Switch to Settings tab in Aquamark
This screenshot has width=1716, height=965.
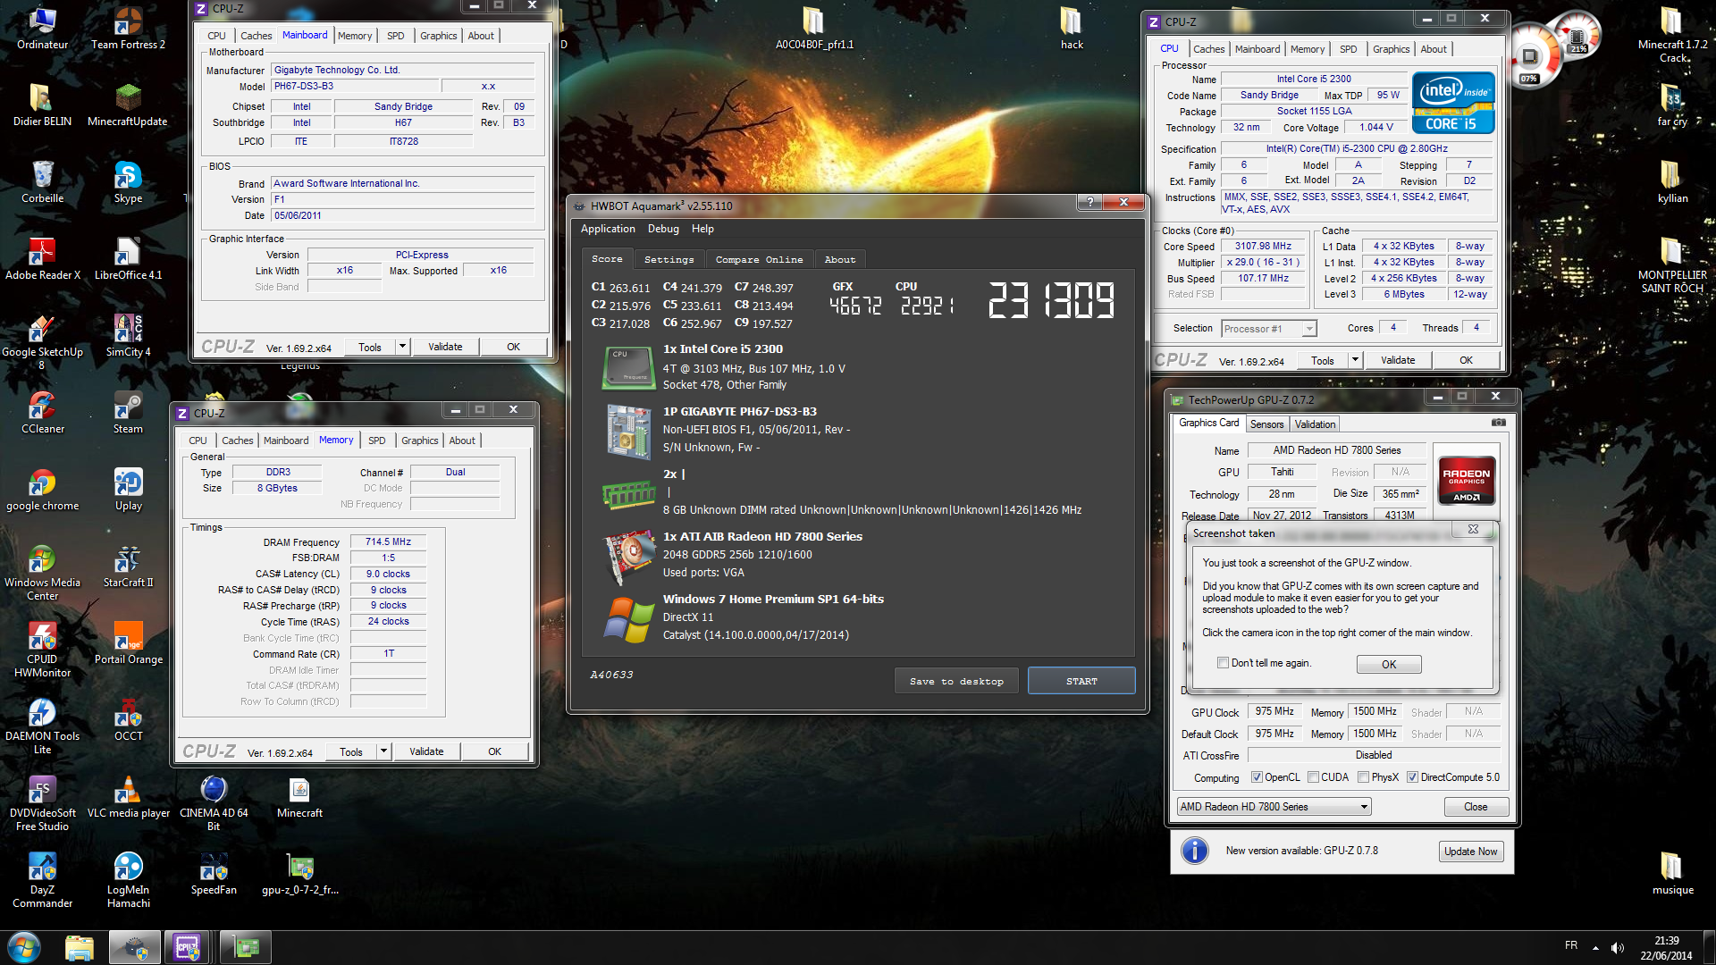[x=669, y=259]
